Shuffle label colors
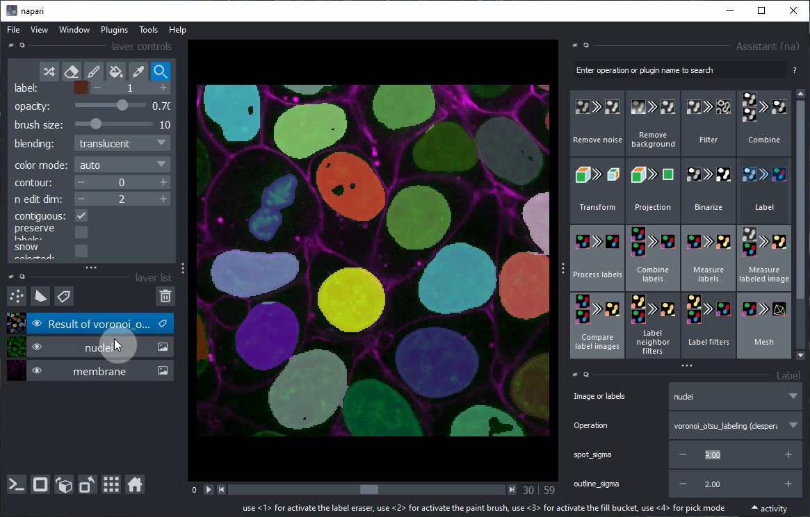 (49, 72)
